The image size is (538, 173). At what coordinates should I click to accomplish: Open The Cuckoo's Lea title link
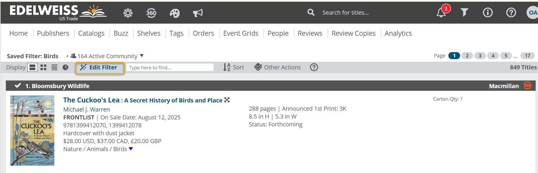tap(143, 100)
